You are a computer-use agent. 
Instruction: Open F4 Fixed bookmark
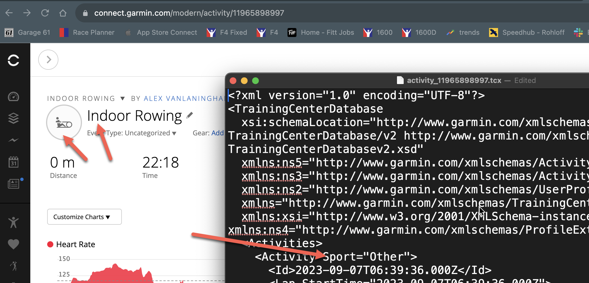coord(227,33)
